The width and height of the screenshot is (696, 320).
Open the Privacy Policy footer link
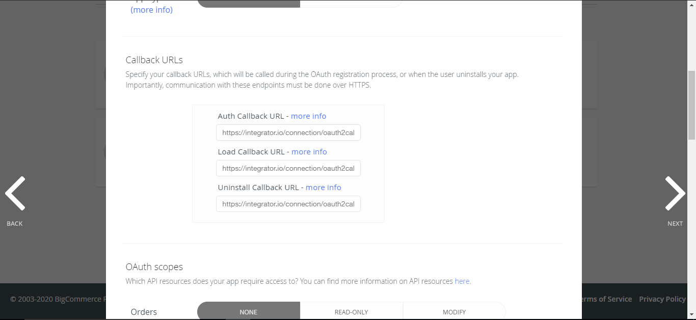pyautogui.click(x=662, y=299)
